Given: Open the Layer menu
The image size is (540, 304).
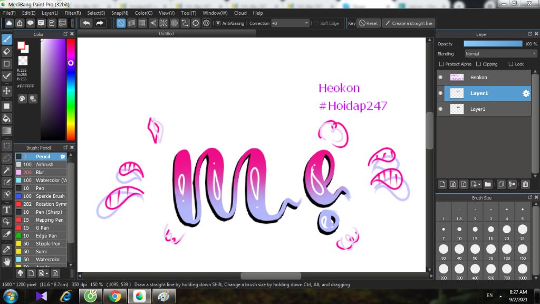Looking at the screenshot, I should (x=50, y=13).
